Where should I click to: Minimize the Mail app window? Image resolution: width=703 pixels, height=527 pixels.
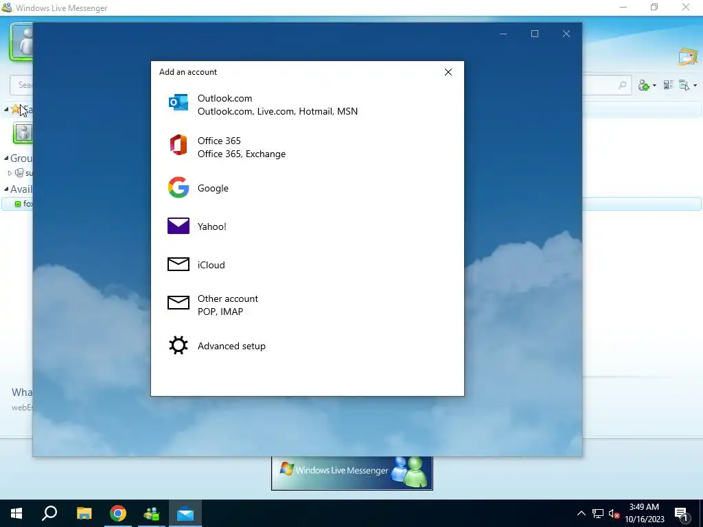coord(503,34)
